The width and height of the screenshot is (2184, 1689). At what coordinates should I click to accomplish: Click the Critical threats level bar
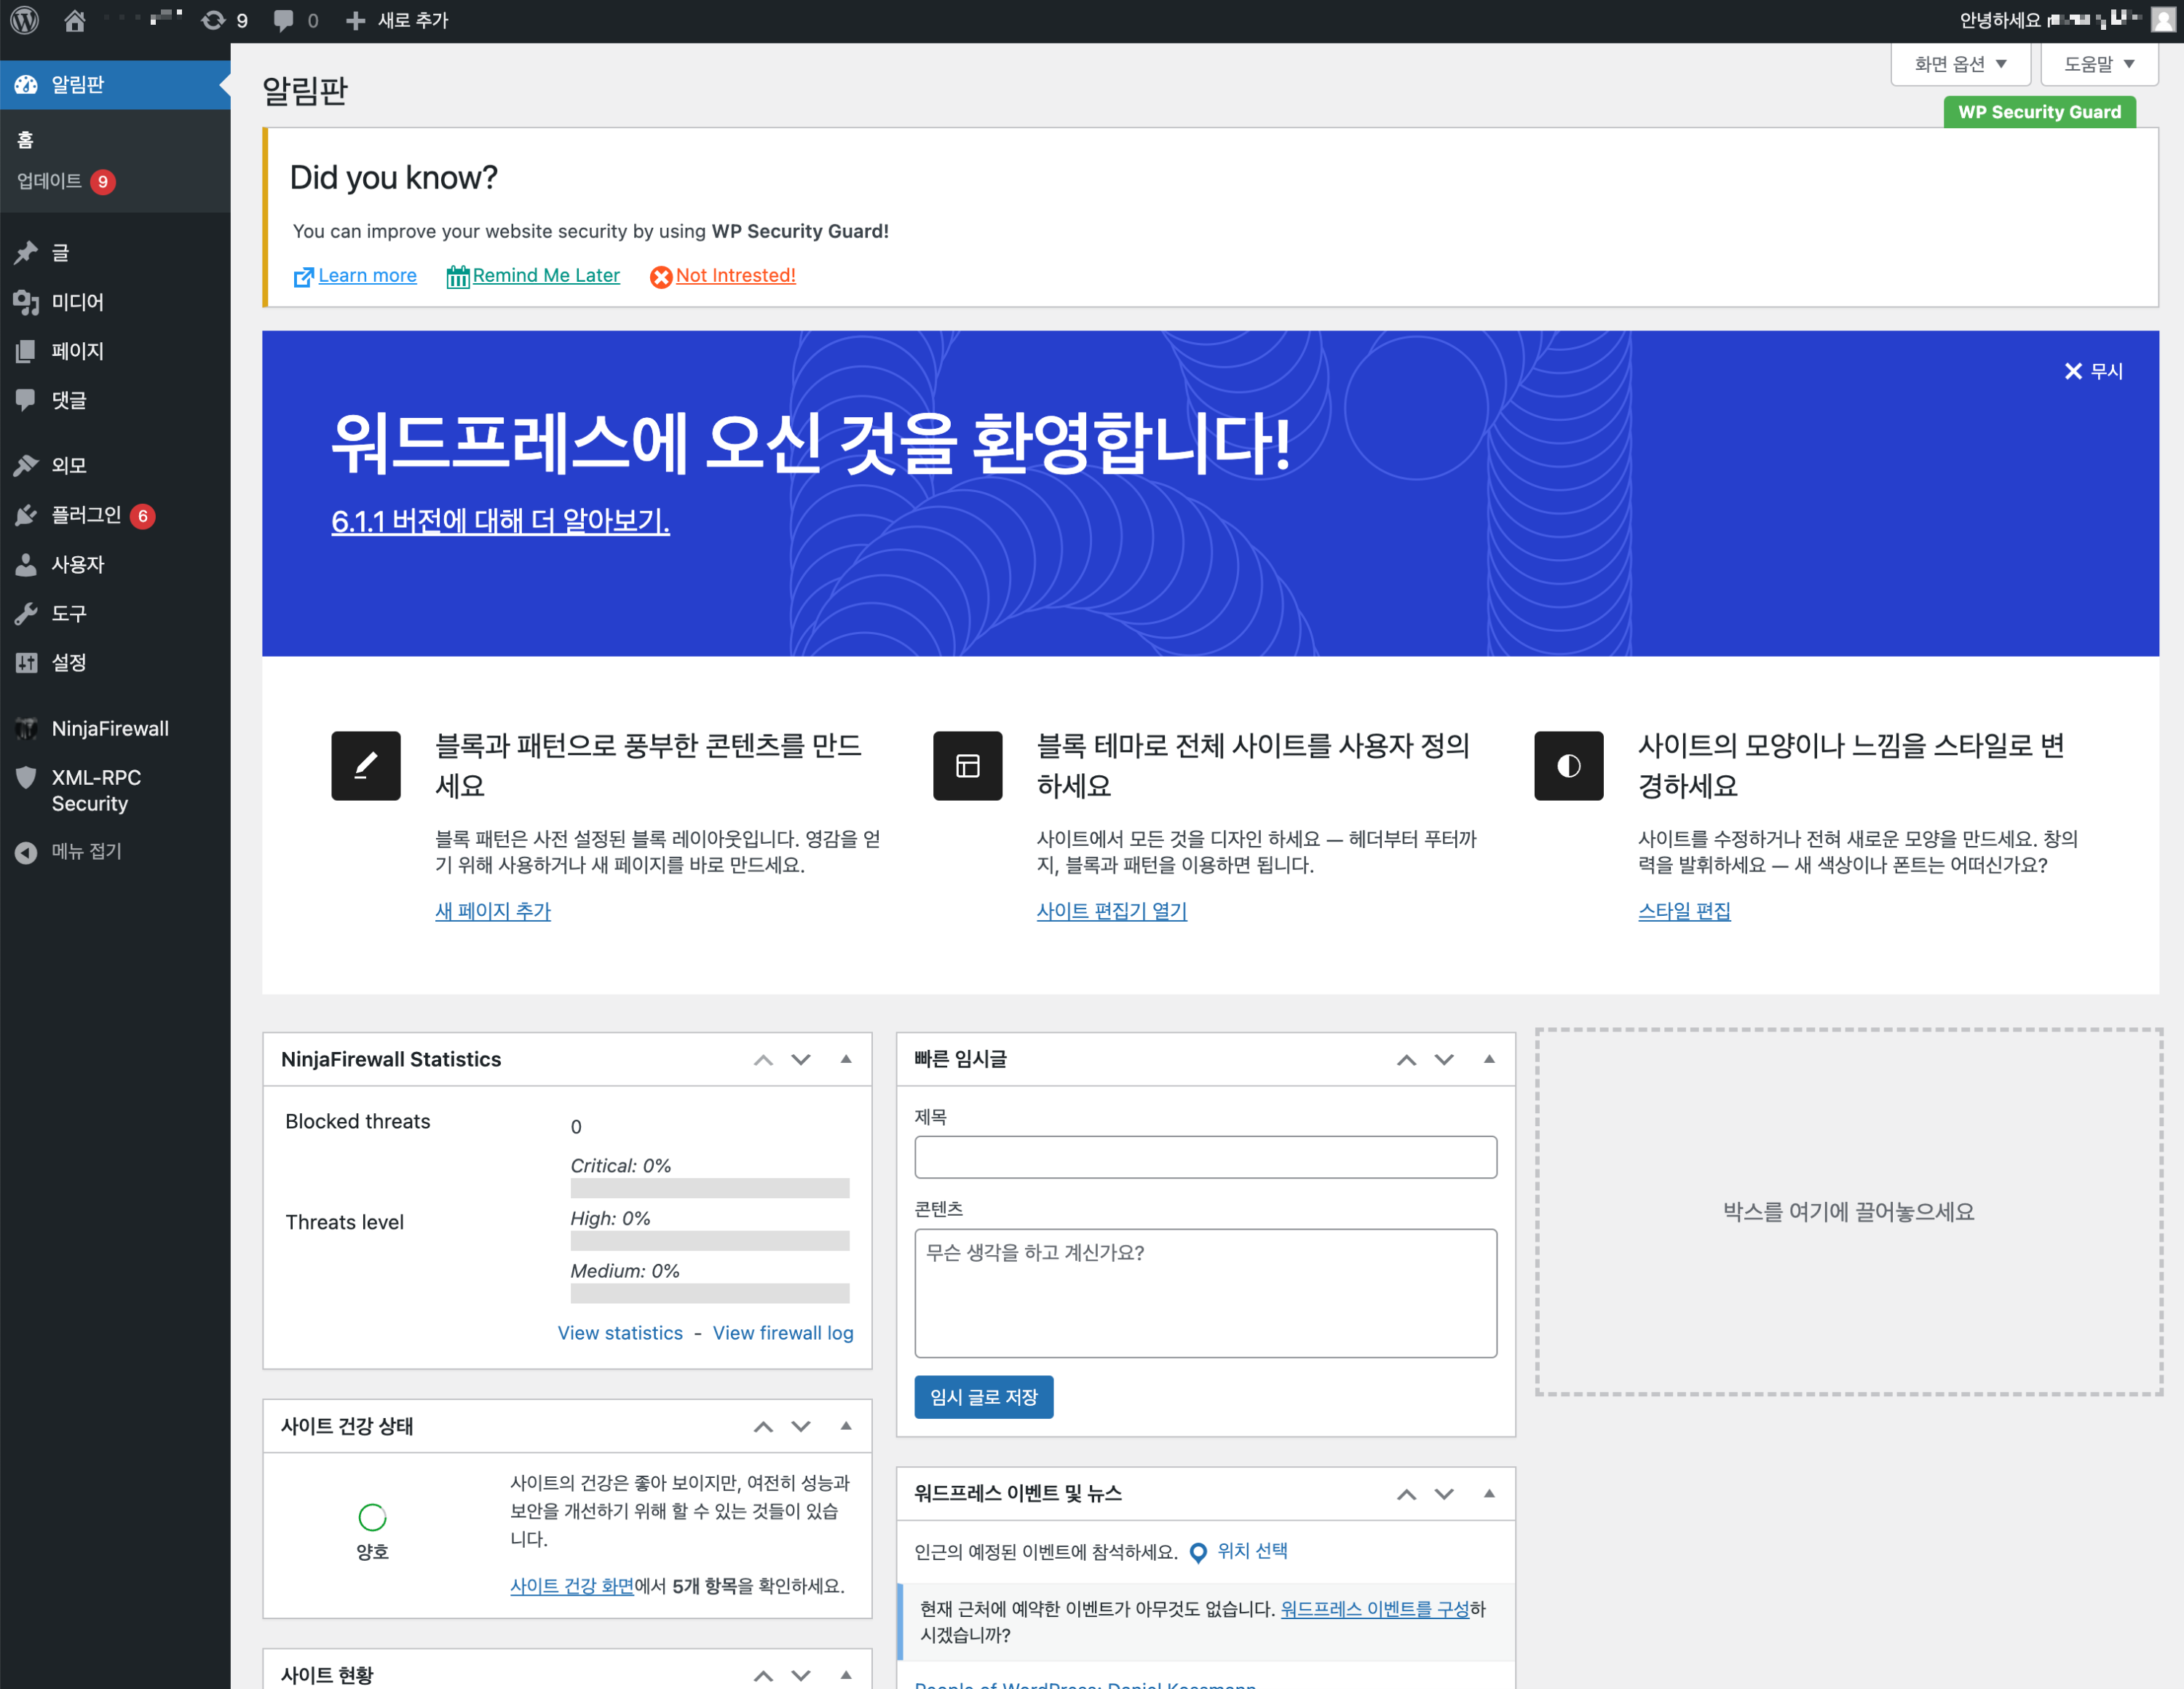[x=709, y=1188]
